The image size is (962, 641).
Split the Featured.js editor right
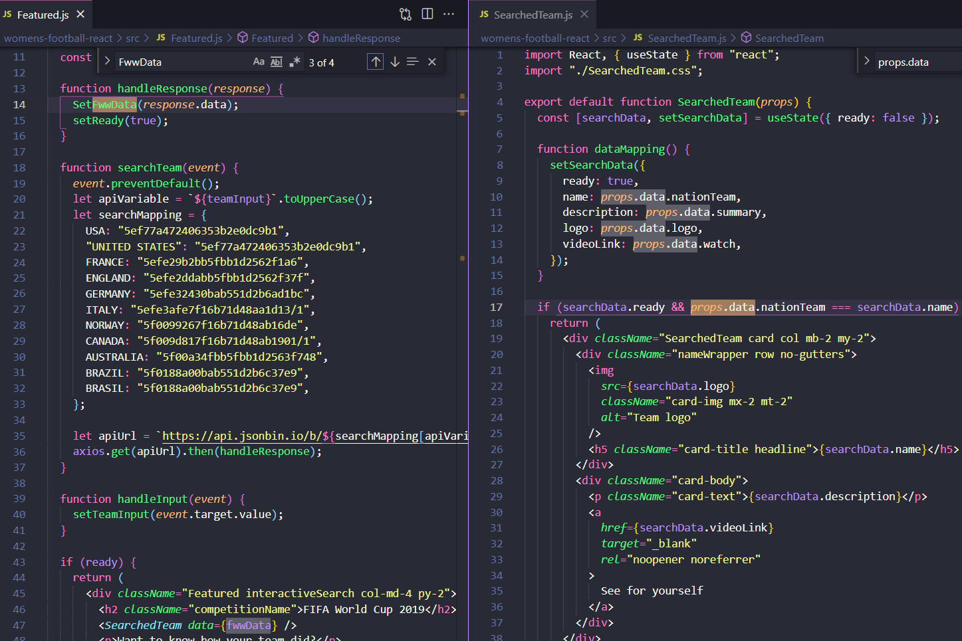tap(427, 14)
